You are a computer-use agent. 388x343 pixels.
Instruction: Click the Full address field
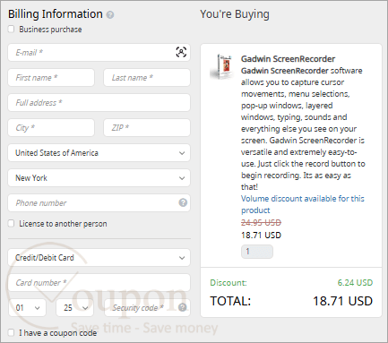99,103
